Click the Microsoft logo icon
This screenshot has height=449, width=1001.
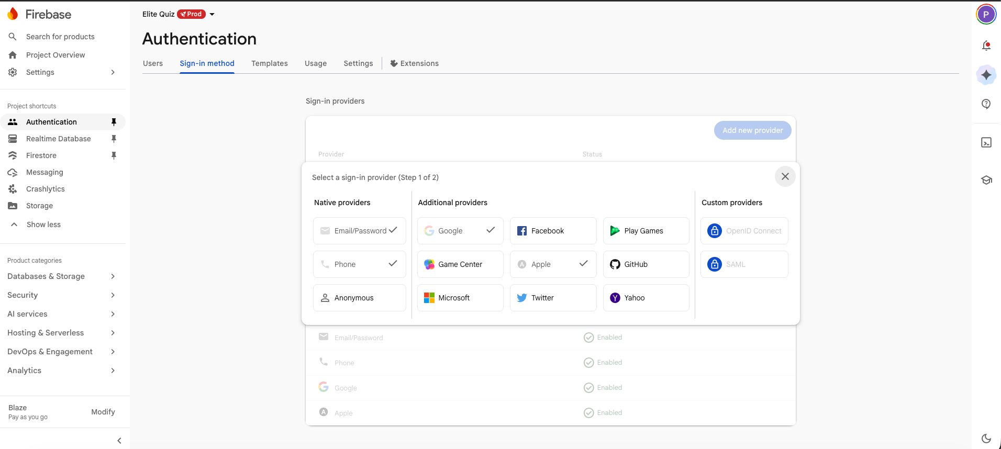(x=429, y=298)
